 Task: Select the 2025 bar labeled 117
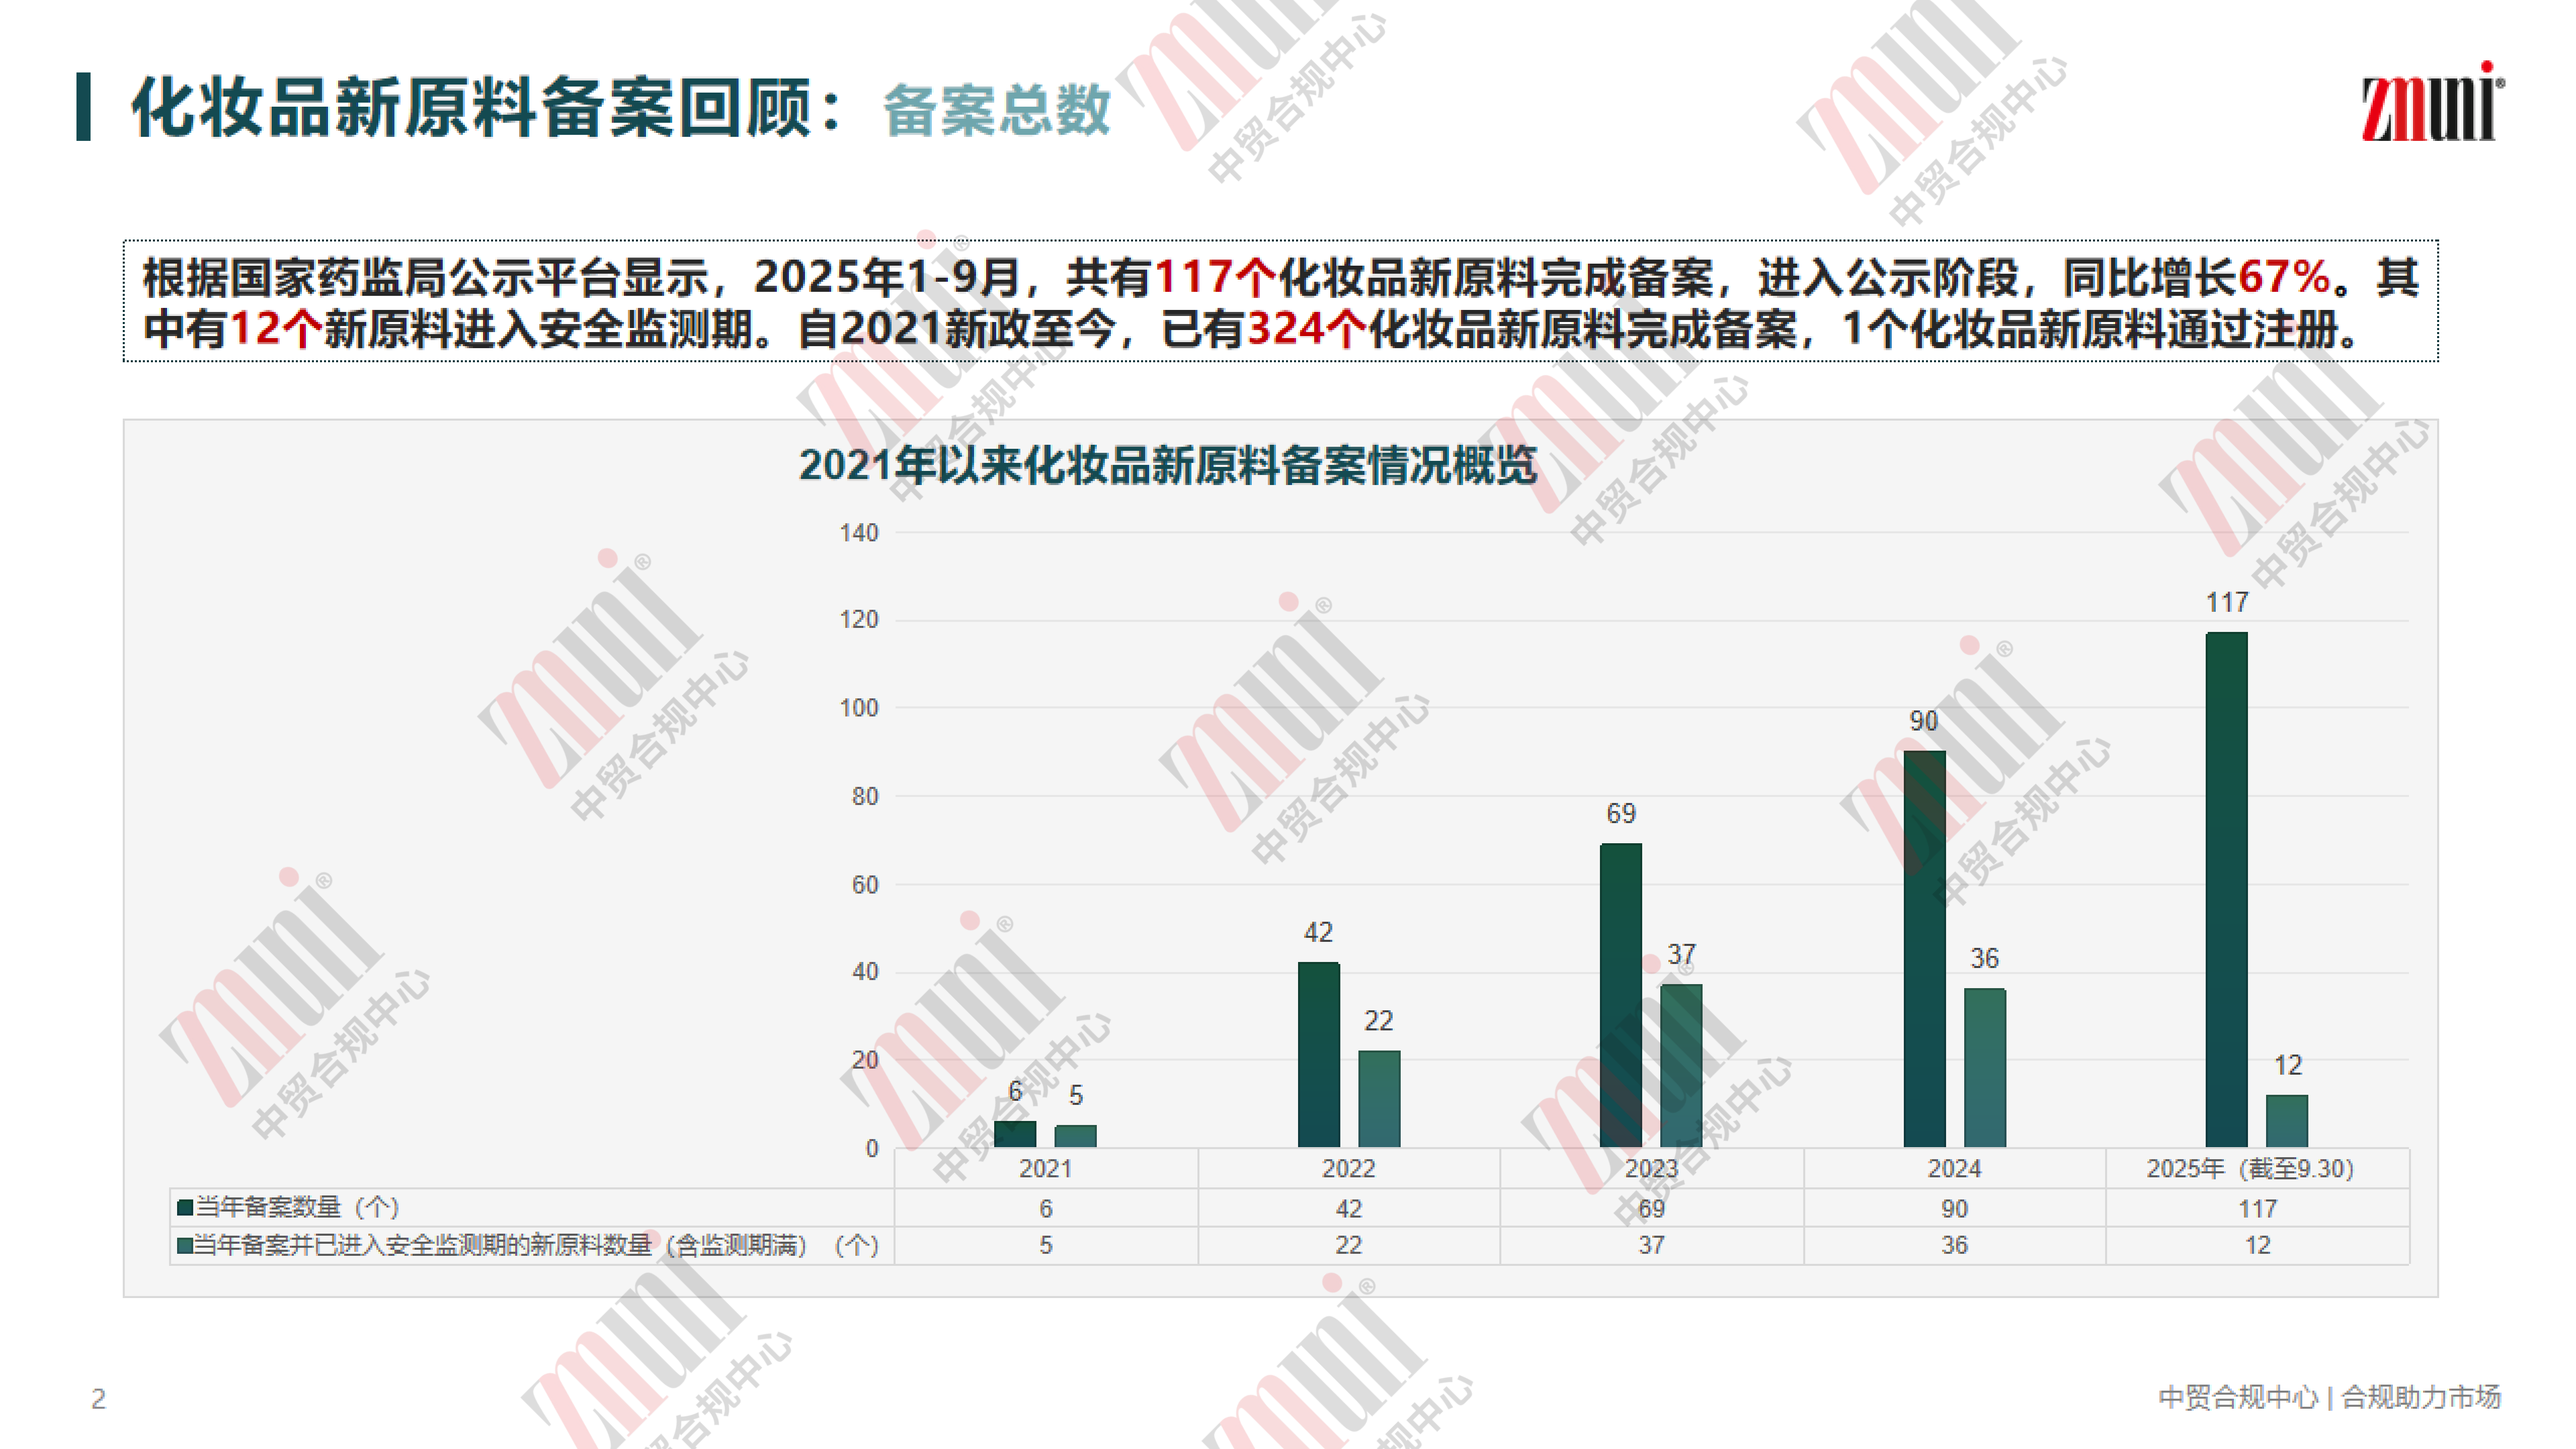coord(2226,890)
